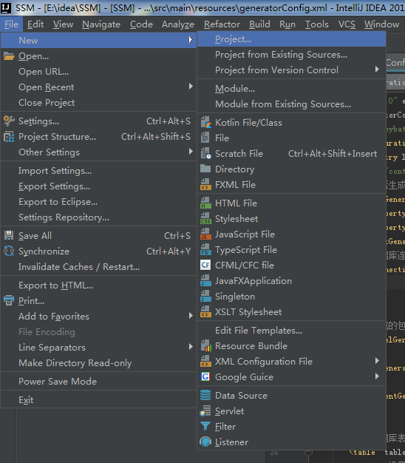
Task: Choose New Project... from the submenu
Action: tap(291, 39)
